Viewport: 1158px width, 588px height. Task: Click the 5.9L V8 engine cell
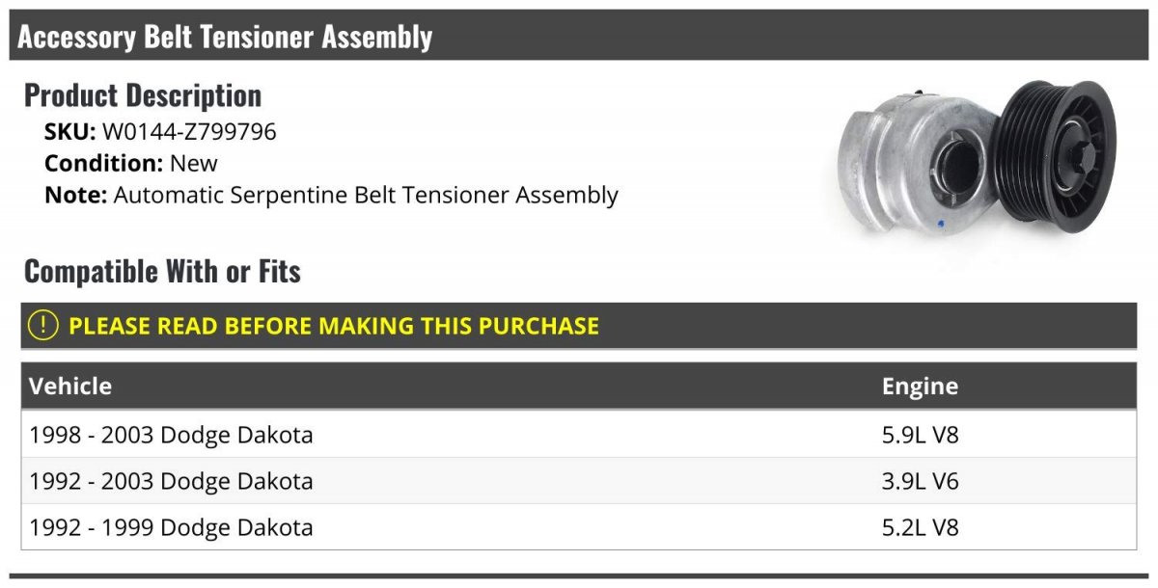920,435
